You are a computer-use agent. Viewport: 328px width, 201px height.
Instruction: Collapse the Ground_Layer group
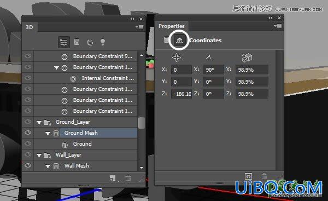pos(39,123)
